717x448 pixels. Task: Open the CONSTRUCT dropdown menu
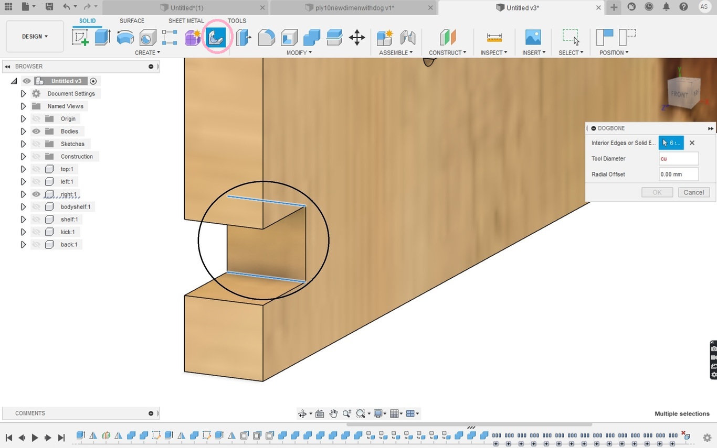coord(448,52)
